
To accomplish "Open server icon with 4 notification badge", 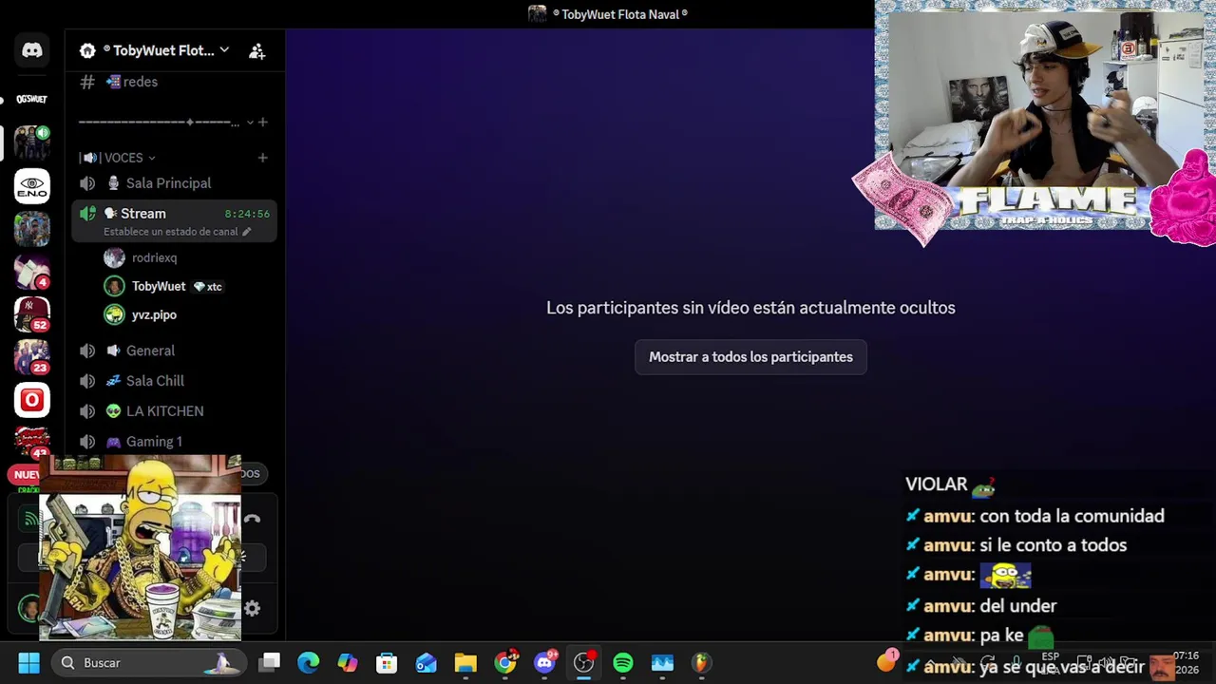I will [x=32, y=272].
